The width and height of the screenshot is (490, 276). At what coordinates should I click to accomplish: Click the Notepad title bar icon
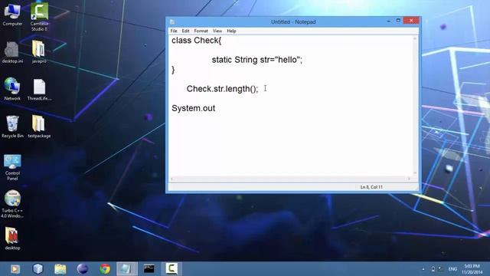point(172,22)
